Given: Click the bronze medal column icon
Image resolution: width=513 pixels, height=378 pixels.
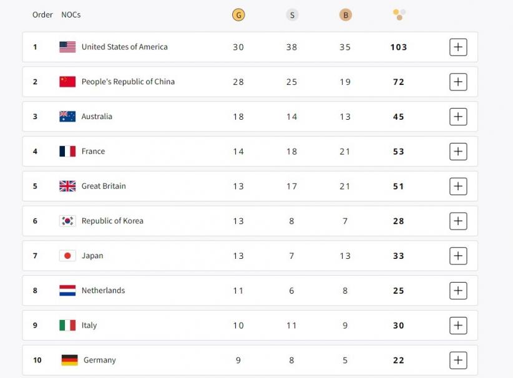Looking at the screenshot, I should [345, 15].
